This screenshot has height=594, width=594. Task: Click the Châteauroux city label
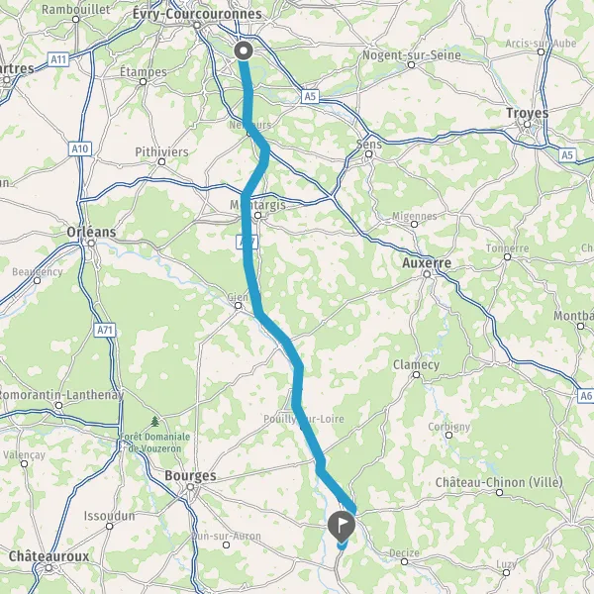49,556
